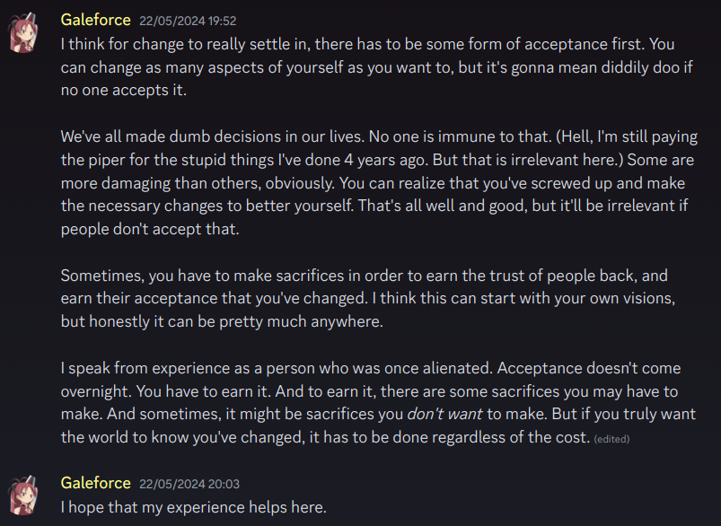Open Galeforce's avatar on the 19:52 message

(x=23, y=32)
